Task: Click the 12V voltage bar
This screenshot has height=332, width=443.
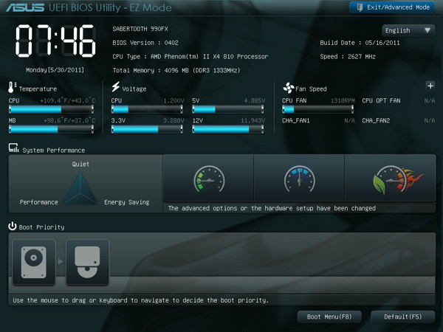Action: 228,129
